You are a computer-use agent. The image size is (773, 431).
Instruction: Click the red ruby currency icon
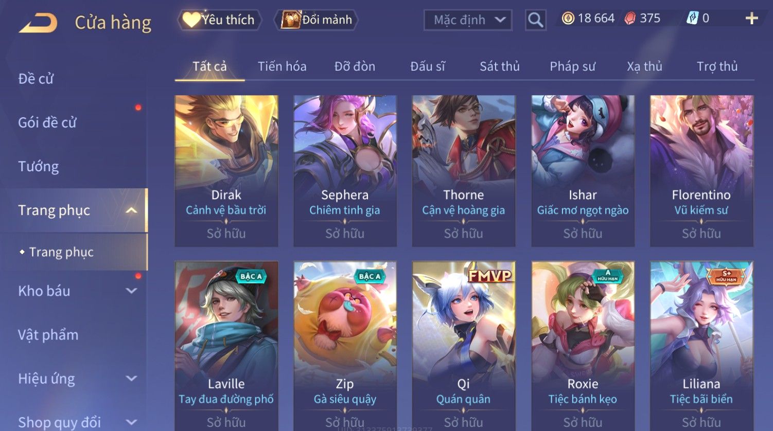pyautogui.click(x=630, y=19)
